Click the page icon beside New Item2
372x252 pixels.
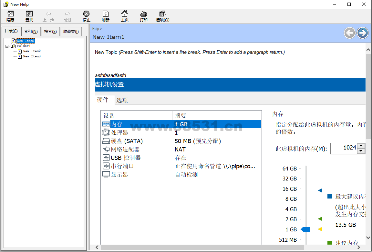coord(20,51)
